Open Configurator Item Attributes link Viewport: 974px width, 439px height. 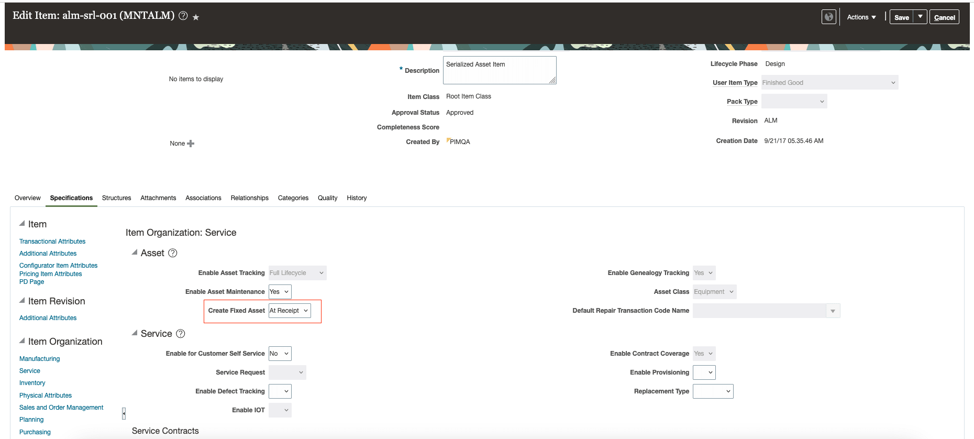tap(58, 266)
